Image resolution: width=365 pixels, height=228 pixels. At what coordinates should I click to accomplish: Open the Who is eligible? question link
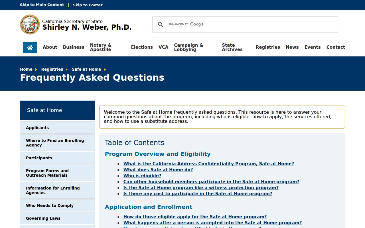142,176
